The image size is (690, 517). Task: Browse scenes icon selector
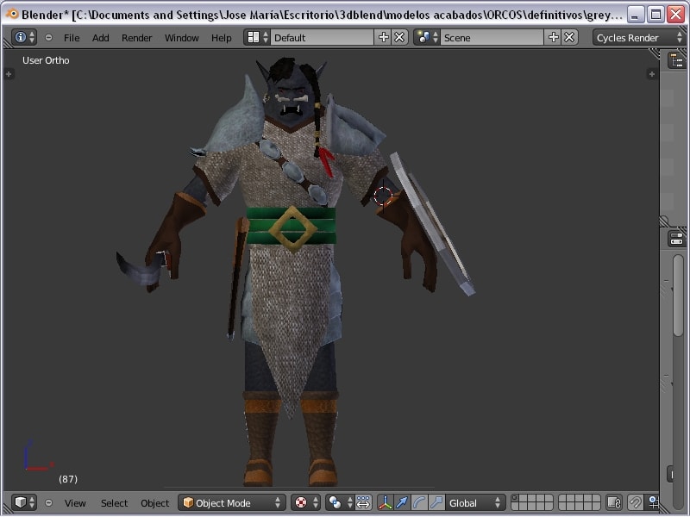click(x=427, y=37)
